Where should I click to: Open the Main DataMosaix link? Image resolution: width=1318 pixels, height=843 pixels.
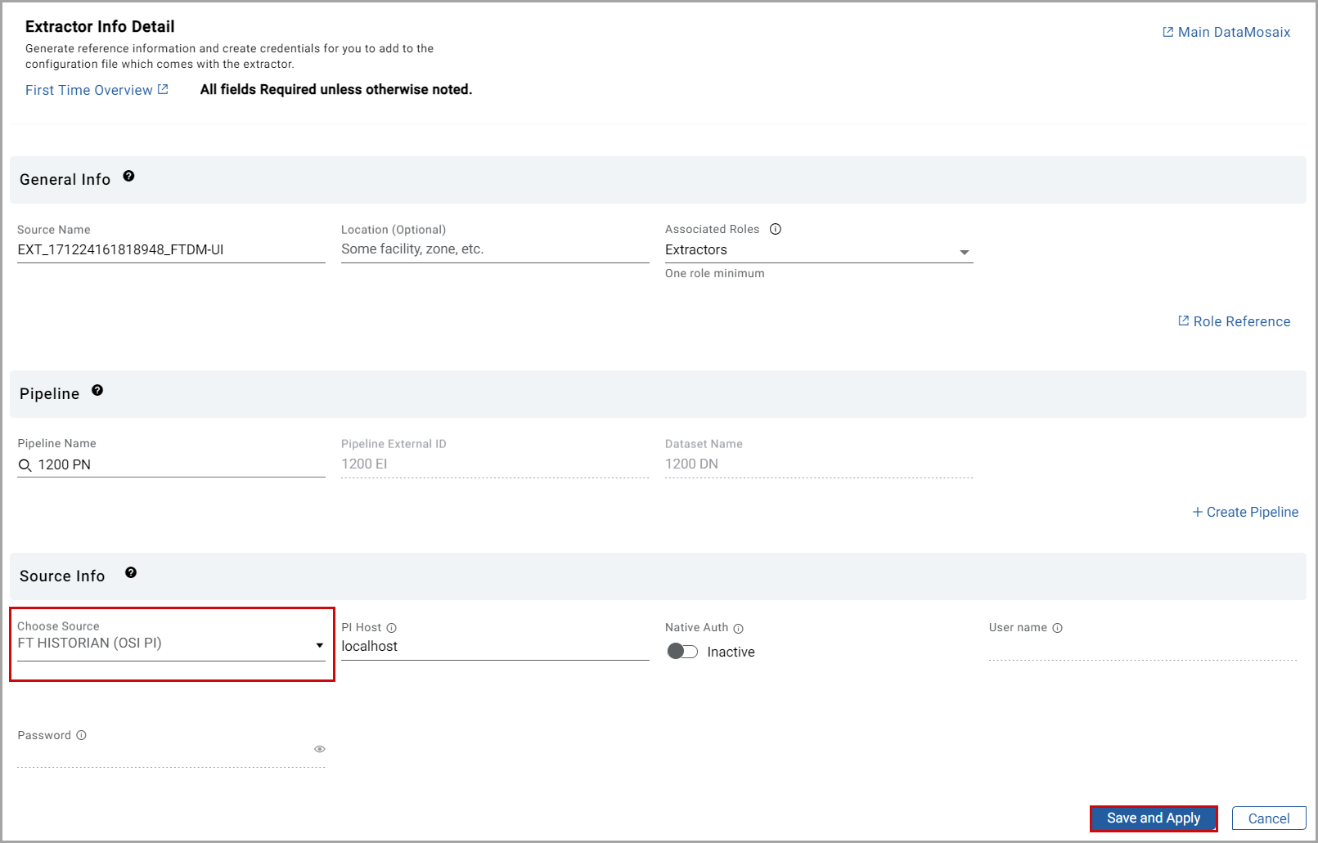(x=1226, y=33)
